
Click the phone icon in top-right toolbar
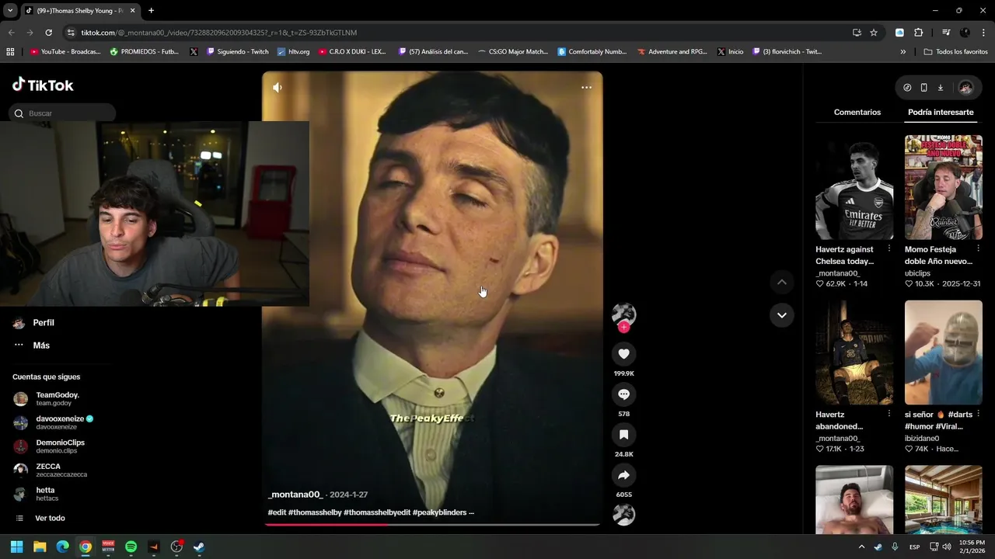tap(923, 88)
